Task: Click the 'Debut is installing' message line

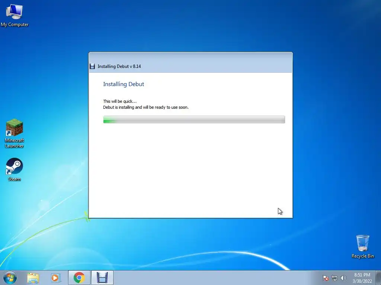Action: tap(146, 107)
